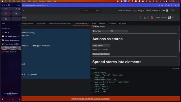Close the Melt-UI mini-workshop sidebar tab
181x102 pixels.
[20, 48]
